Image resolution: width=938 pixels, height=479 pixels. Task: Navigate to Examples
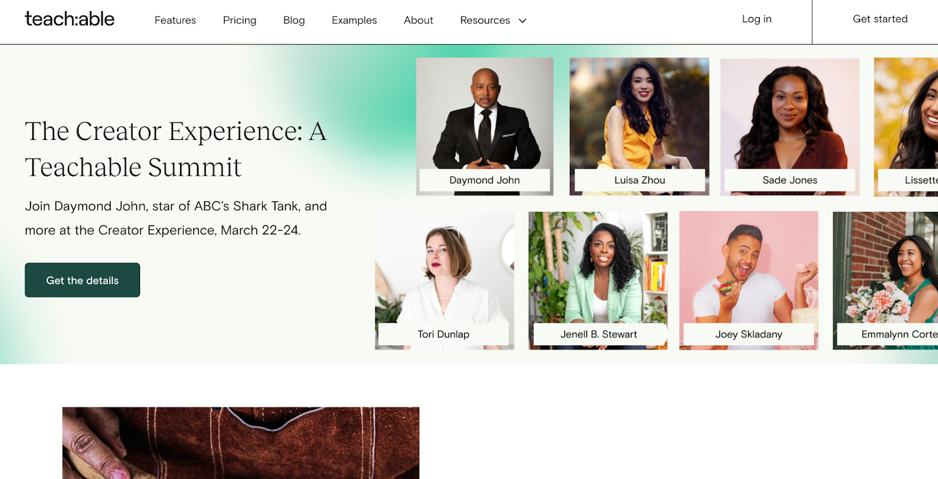click(x=354, y=20)
